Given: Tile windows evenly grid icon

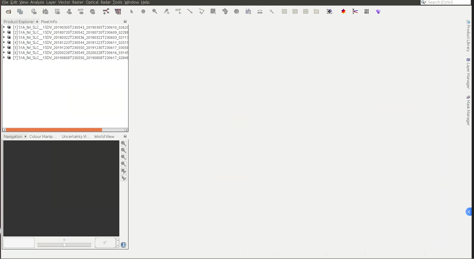Looking at the screenshot, I should coord(306,12).
